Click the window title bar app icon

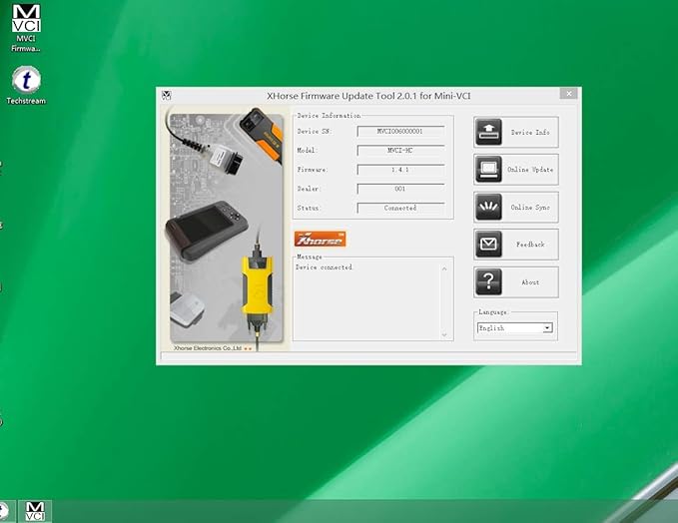(x=166, y=95)
